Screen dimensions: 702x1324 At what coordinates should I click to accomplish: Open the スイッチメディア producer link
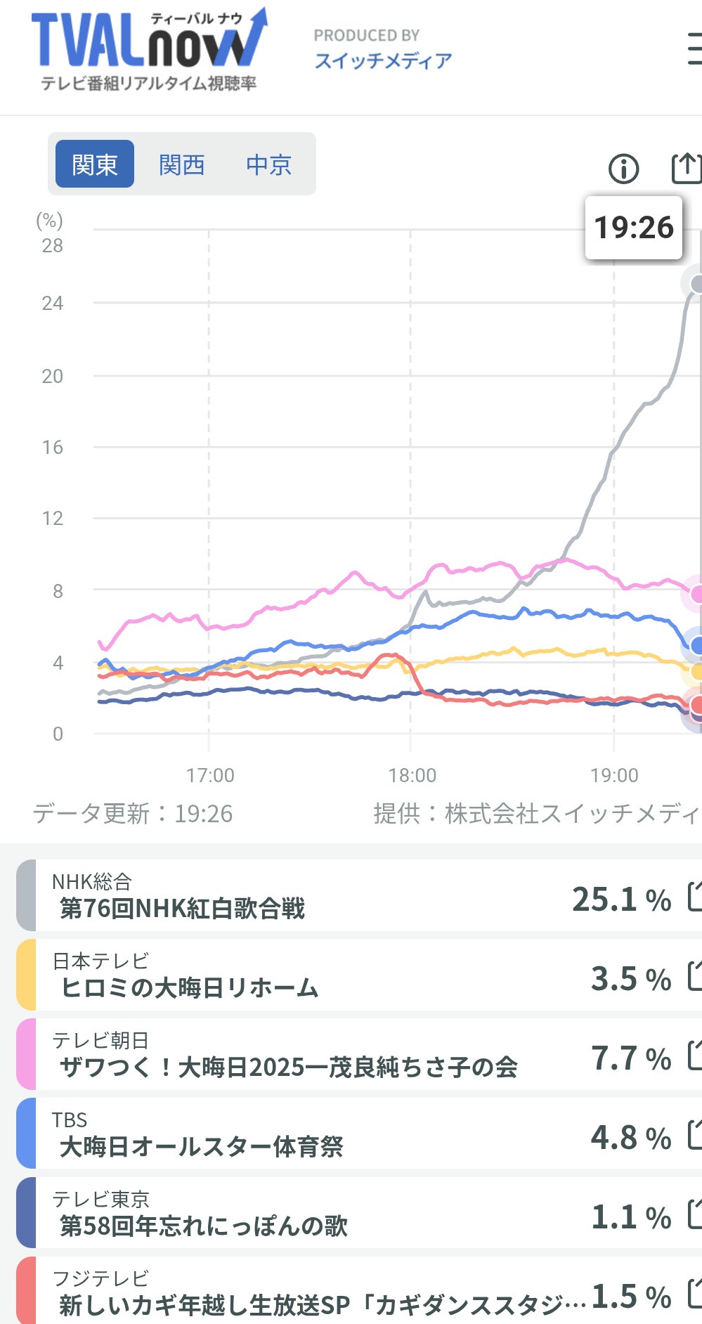coord(383,60)
